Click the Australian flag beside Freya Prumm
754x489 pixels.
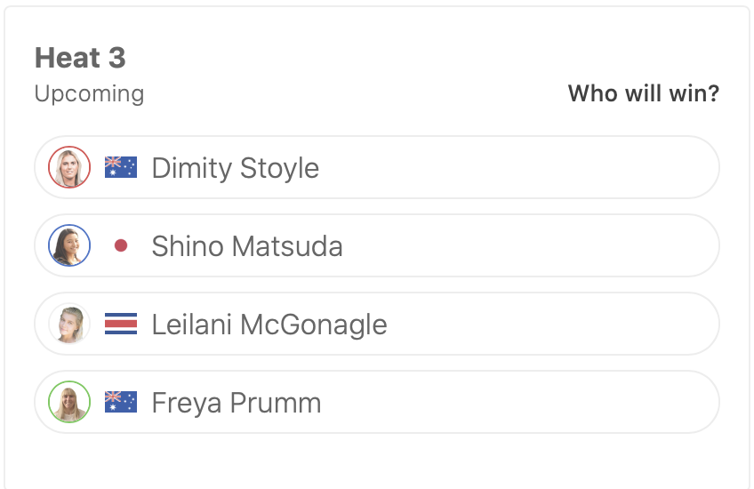tap(121, 402)
